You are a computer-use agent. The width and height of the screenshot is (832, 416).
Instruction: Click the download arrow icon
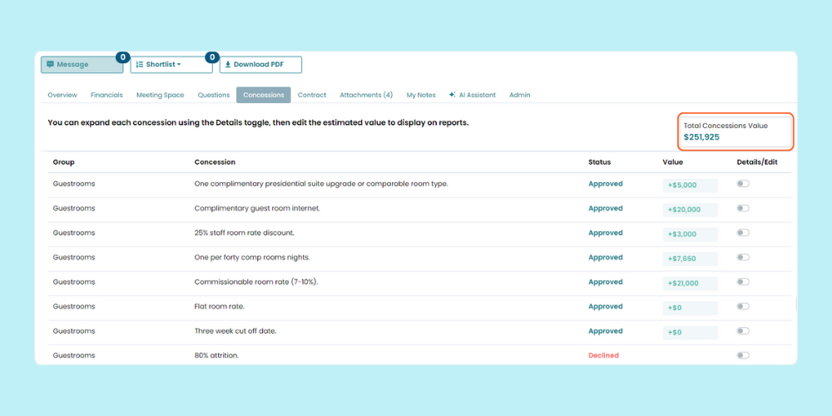pyautogui.click(x=228, y=64)
